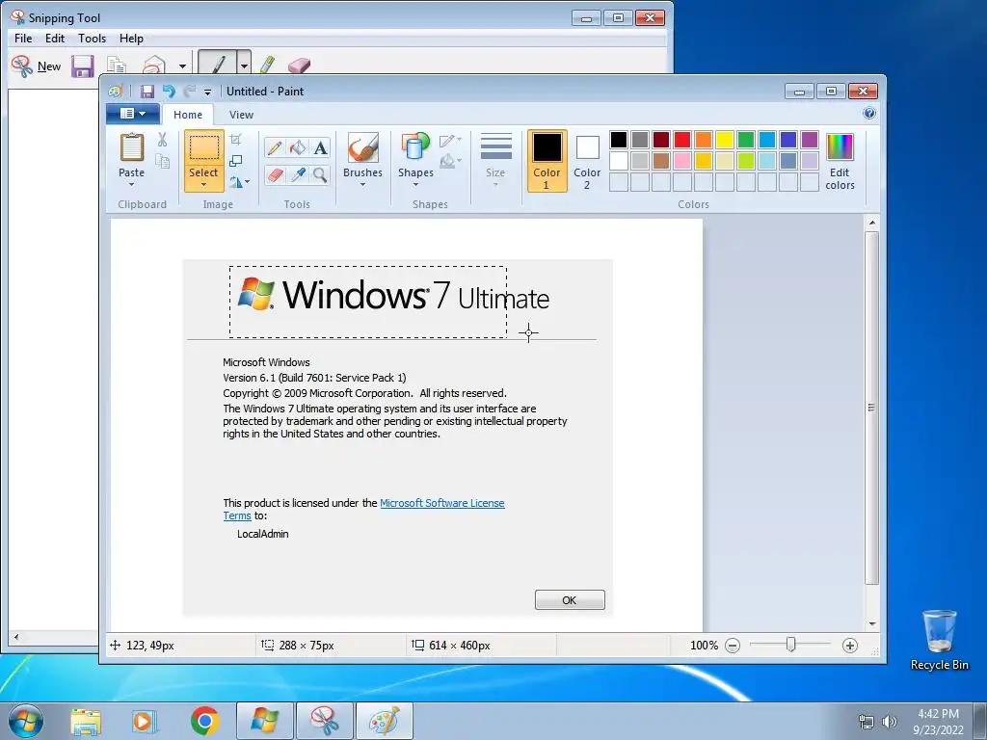Click New in Snipping Tool
987x740 pixels.
point(36,66)
